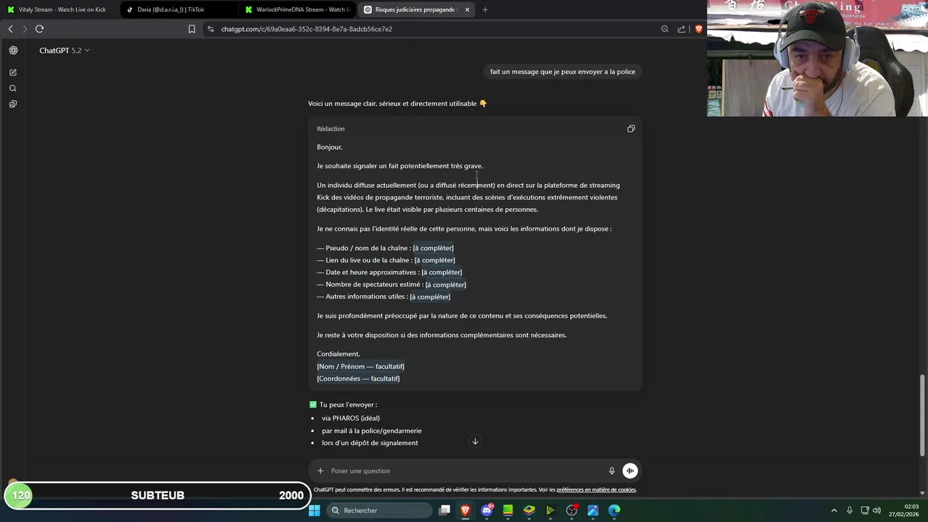The height and width of the screenshot is (522, 928).
Task: Open a new browser tab
Action: 485,9
